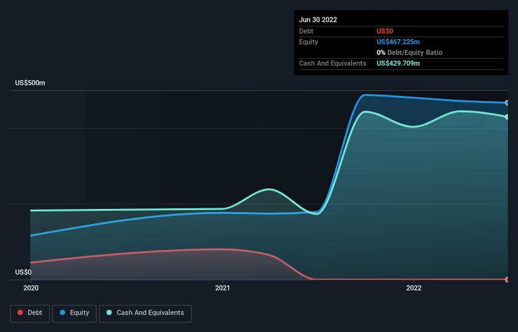
Task: Click the US$0 y-axis label
Action: click(x=23, y=272)
